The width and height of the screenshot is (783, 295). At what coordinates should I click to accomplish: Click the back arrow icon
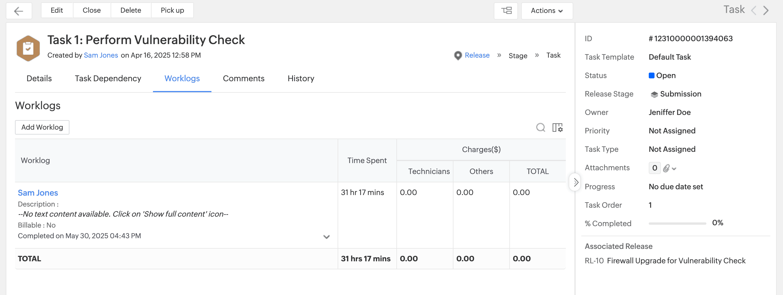(19, 11)
